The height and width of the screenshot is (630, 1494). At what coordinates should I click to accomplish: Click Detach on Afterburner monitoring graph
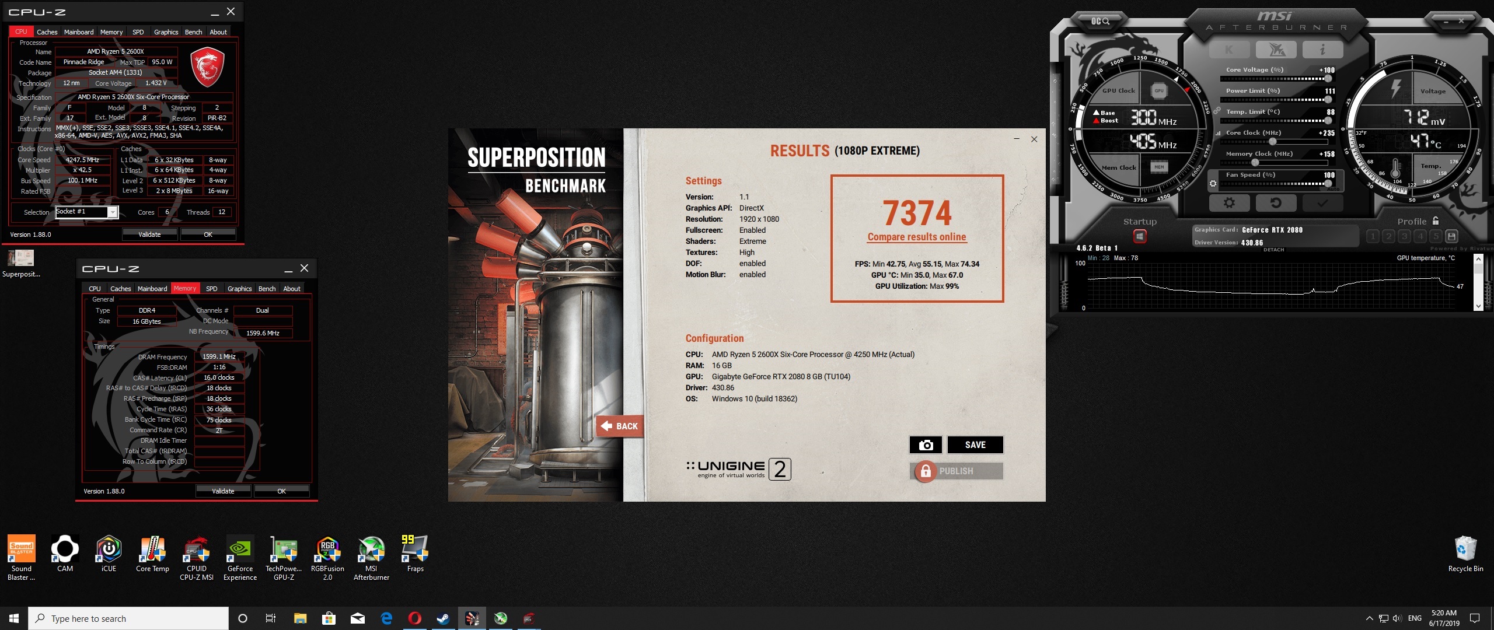(x=1273, y=250)
